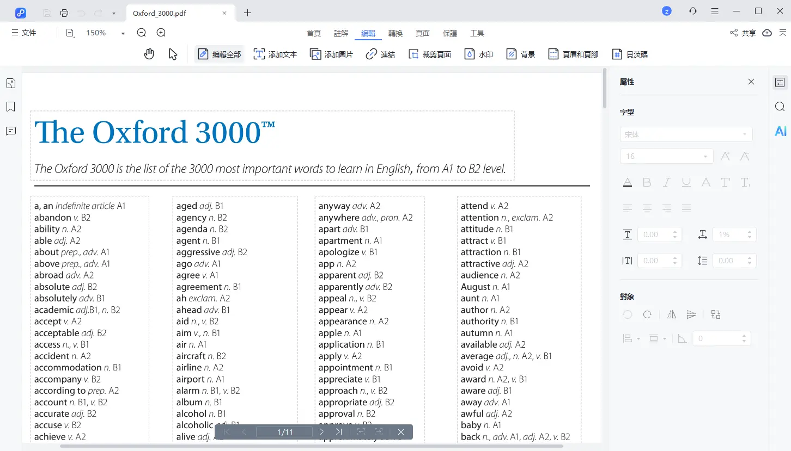Viewport: 791px width, 451px height.
Task: Open the search magnifier icon in right sidebar
Action: [780, 107]
